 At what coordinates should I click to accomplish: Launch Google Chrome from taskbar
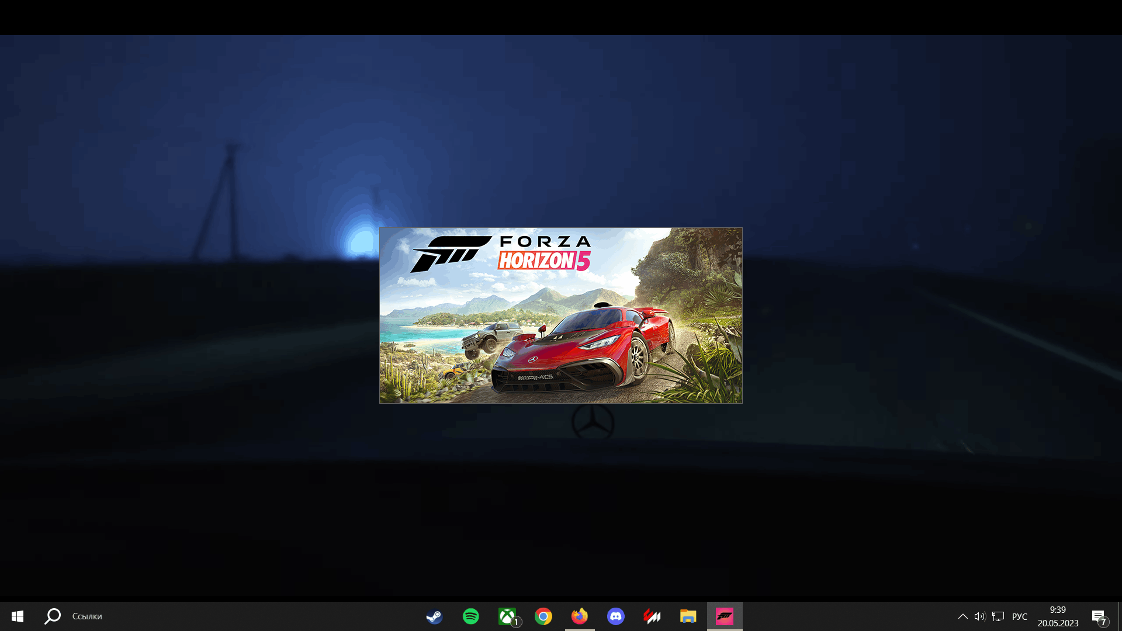(x=543, y=616)
